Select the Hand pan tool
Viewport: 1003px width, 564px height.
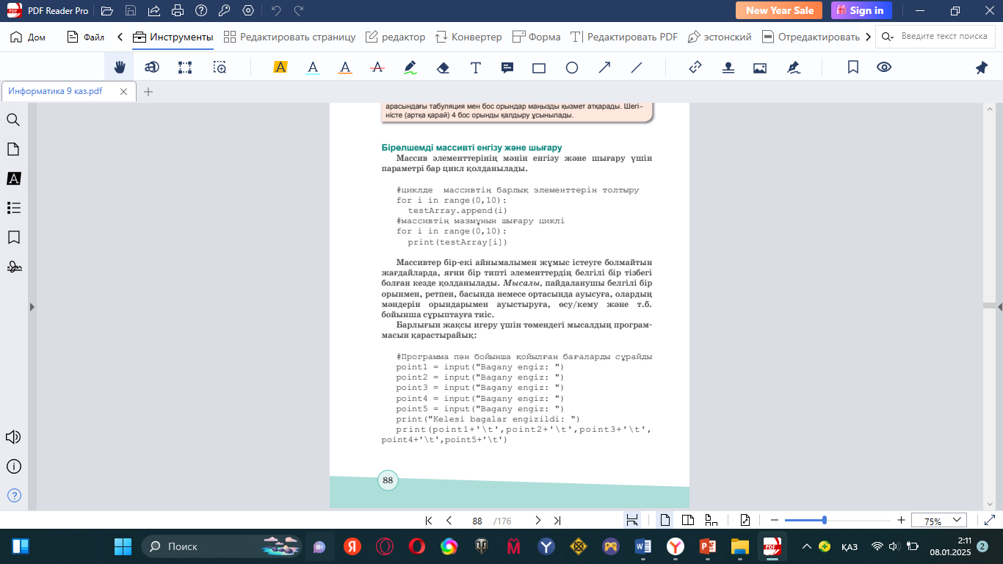coord(119,68)
